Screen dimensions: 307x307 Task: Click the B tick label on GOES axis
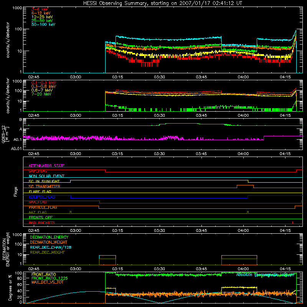(21, 120)
